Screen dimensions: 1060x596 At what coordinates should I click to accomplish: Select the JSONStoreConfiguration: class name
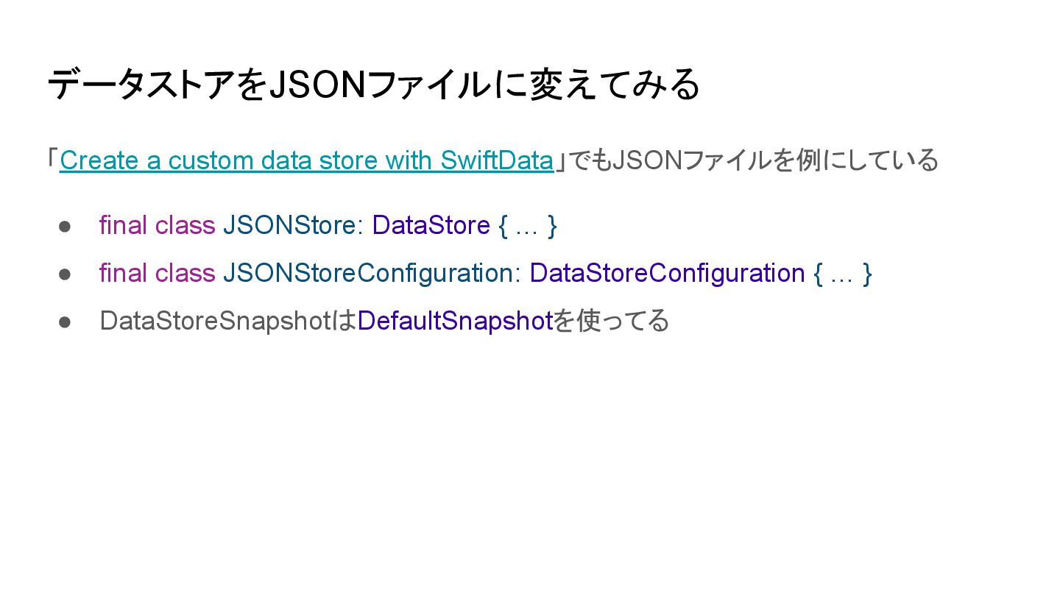372,273
